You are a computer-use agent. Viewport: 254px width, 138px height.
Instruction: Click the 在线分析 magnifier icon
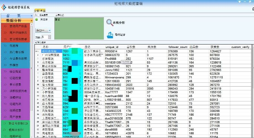pos(109,22)
